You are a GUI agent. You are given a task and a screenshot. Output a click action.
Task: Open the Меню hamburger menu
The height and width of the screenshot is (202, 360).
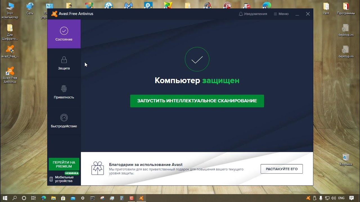(x=281, y=14)
